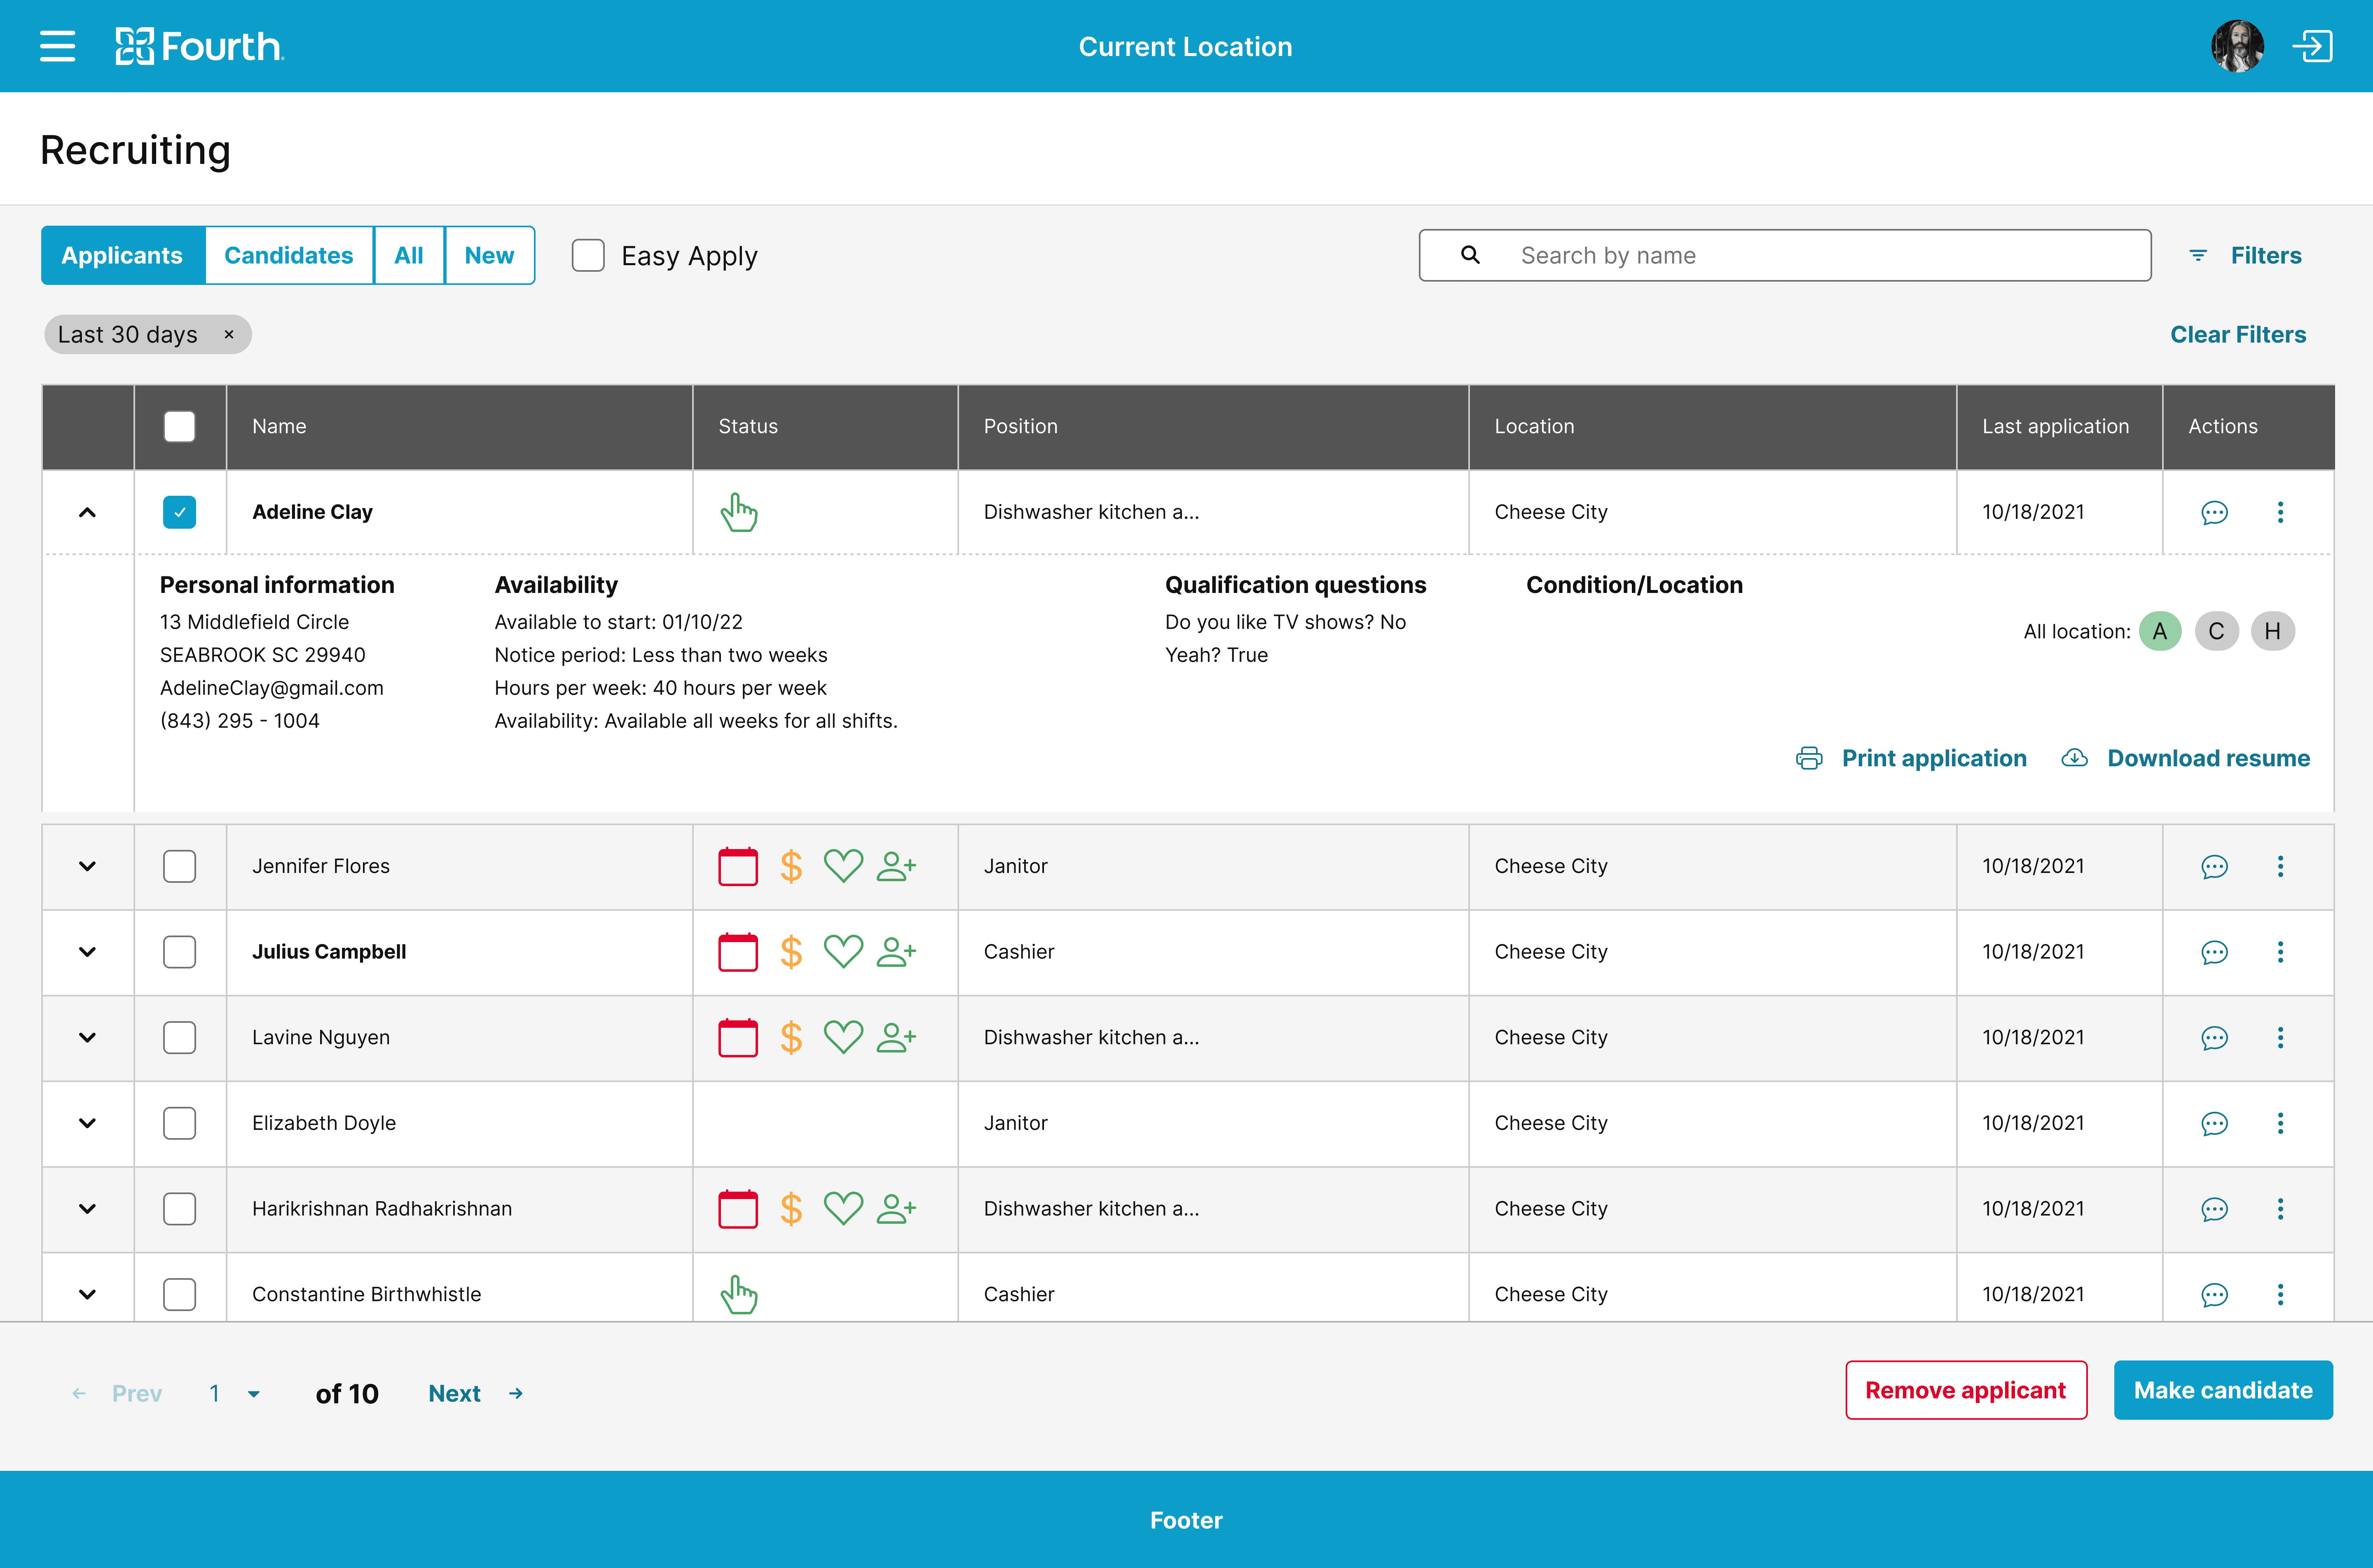Click the logout icon in header
2373x1568 pixels.
[x=2312, y=46]
